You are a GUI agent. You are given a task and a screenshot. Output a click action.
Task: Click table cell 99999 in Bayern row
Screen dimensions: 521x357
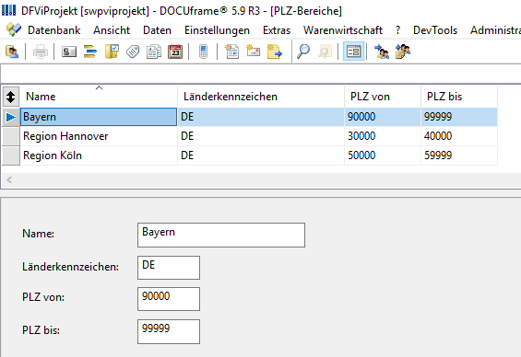tap(459, 117)
